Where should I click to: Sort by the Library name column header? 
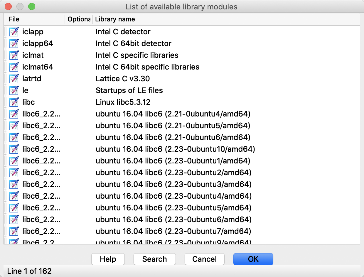[226, 19]
